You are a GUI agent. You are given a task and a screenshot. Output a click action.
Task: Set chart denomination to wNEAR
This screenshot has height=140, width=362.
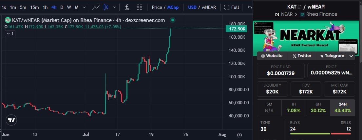tap(209, 8)
